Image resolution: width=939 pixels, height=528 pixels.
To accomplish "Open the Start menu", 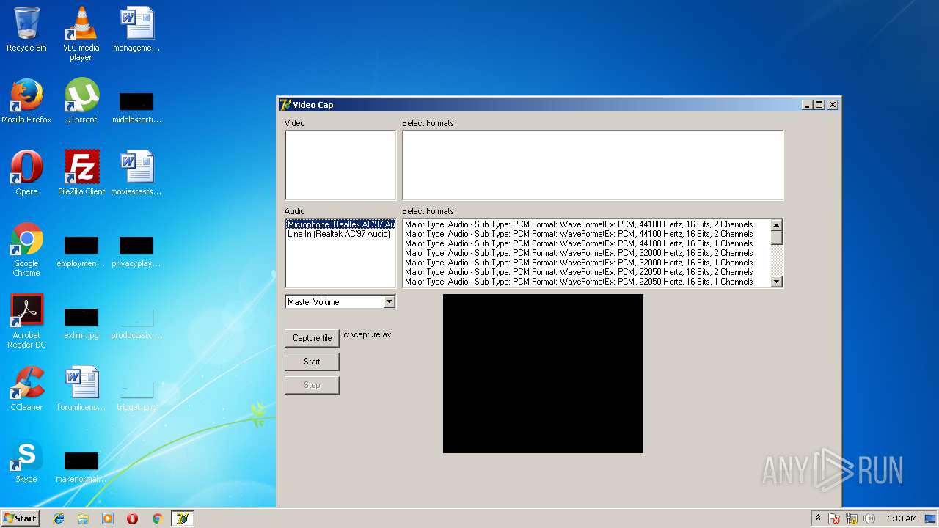I will (x=21, y=518).
